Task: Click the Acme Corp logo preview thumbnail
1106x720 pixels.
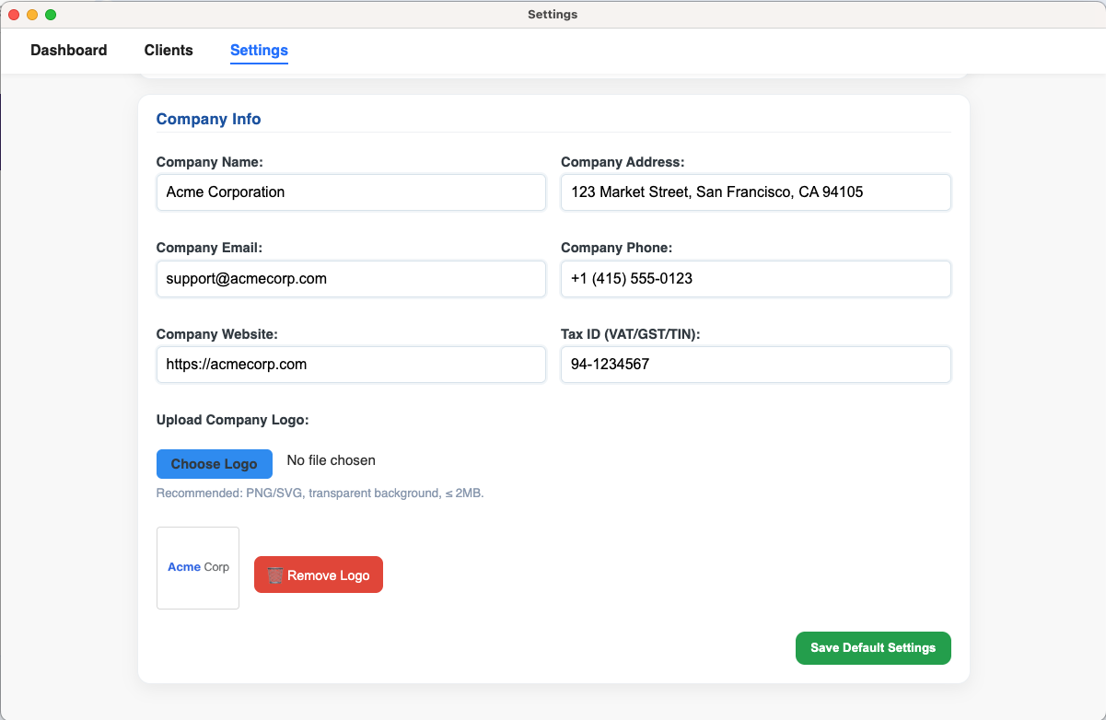Action: [x=198, y=568]
